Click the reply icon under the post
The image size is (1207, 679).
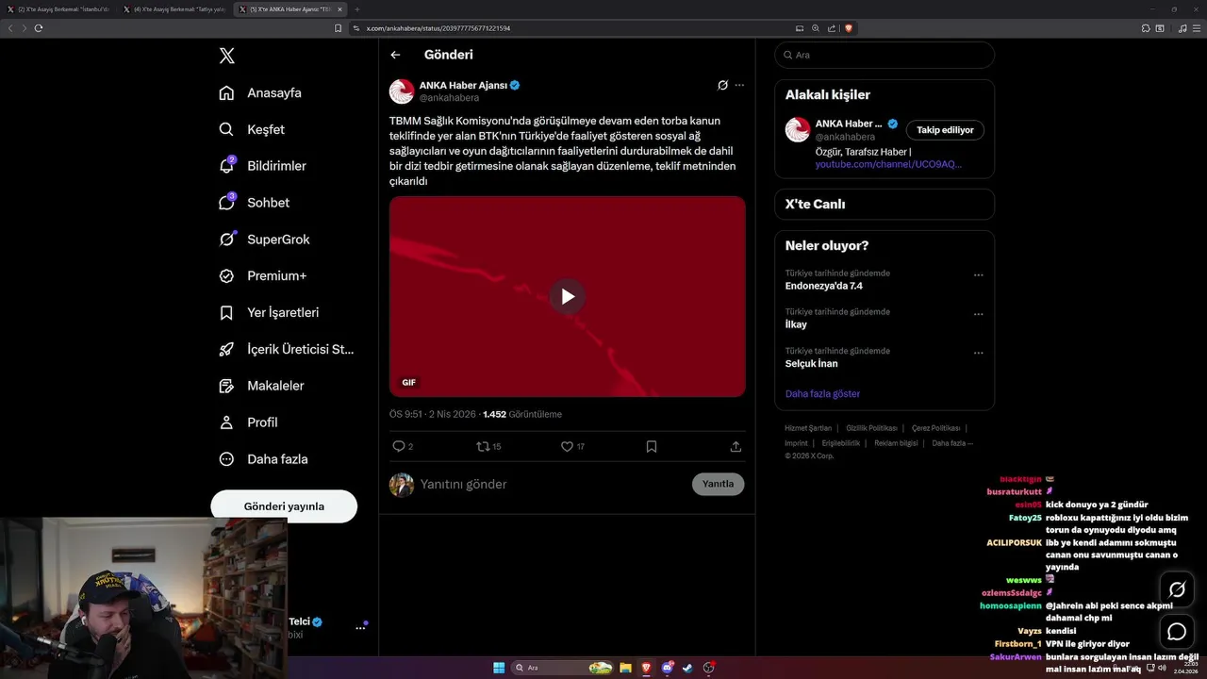pos(398,446)
